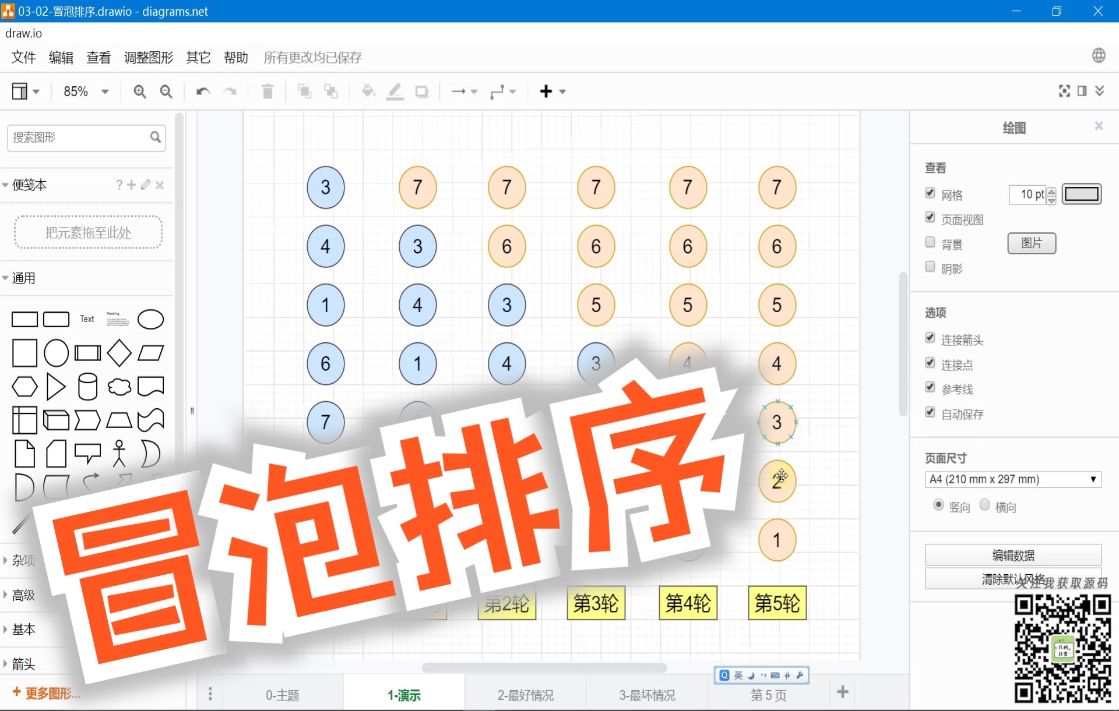Disable the 网格 grid checkbox

[930, 193]
